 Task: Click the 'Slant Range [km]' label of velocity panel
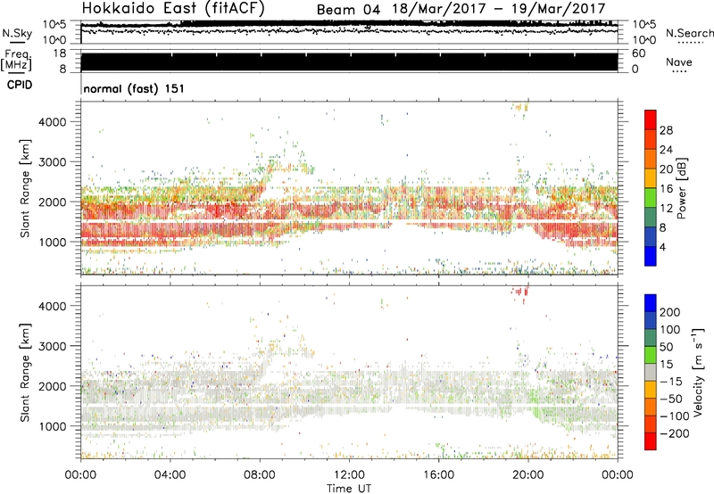(25, 372)
